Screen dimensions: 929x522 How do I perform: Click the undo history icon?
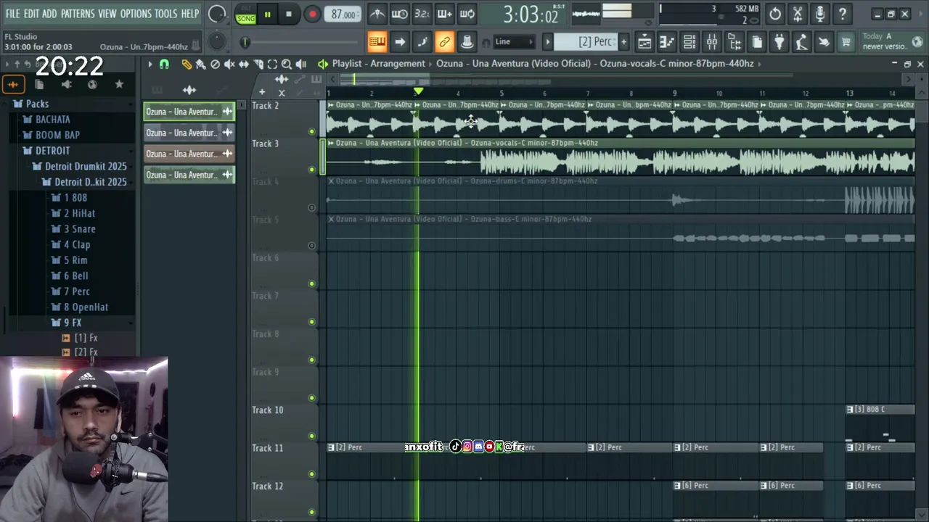coord(775,14)
